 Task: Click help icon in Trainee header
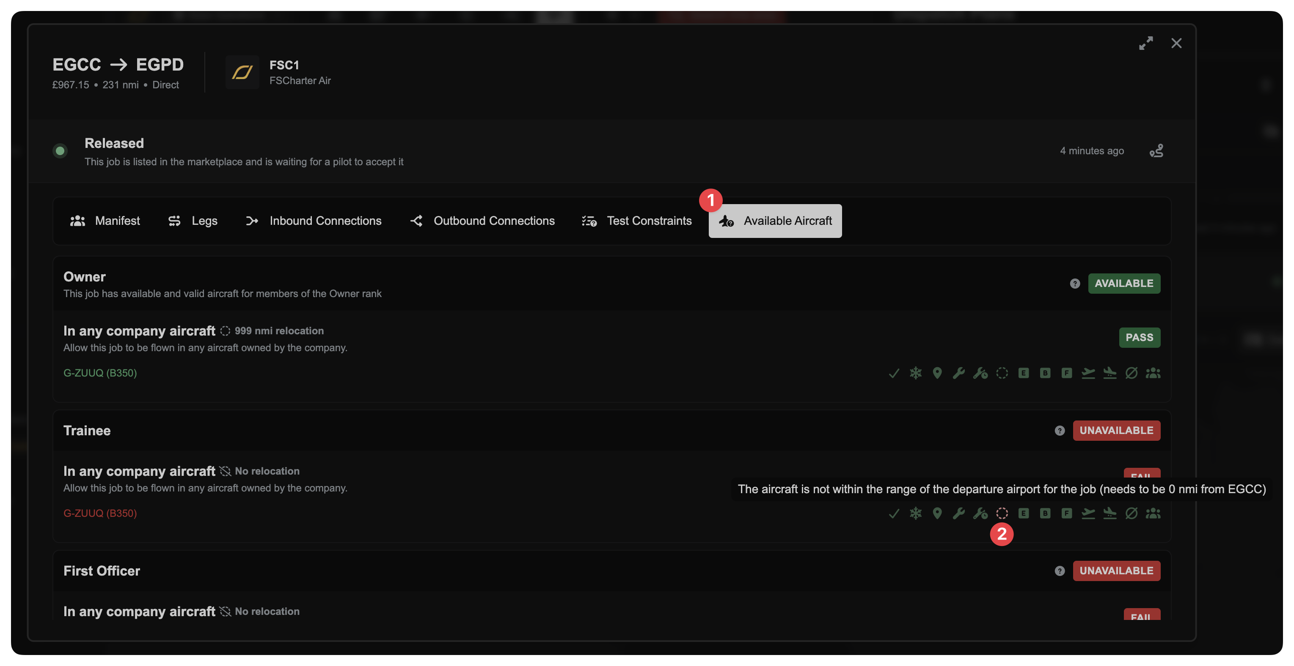(x=1060, y=431)
